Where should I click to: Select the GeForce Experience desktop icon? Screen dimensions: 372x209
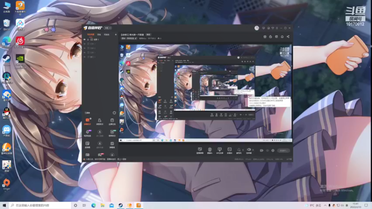pos(20,62)
